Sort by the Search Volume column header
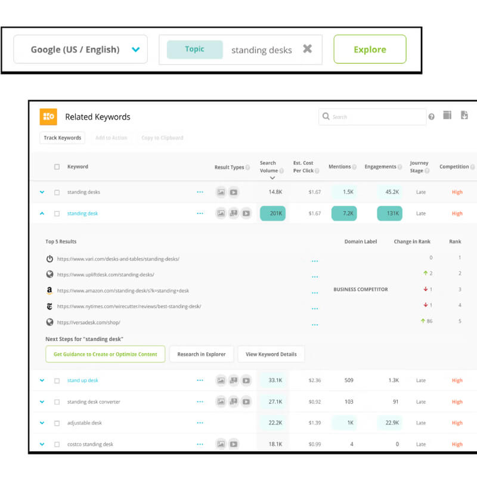 [269, 167]
